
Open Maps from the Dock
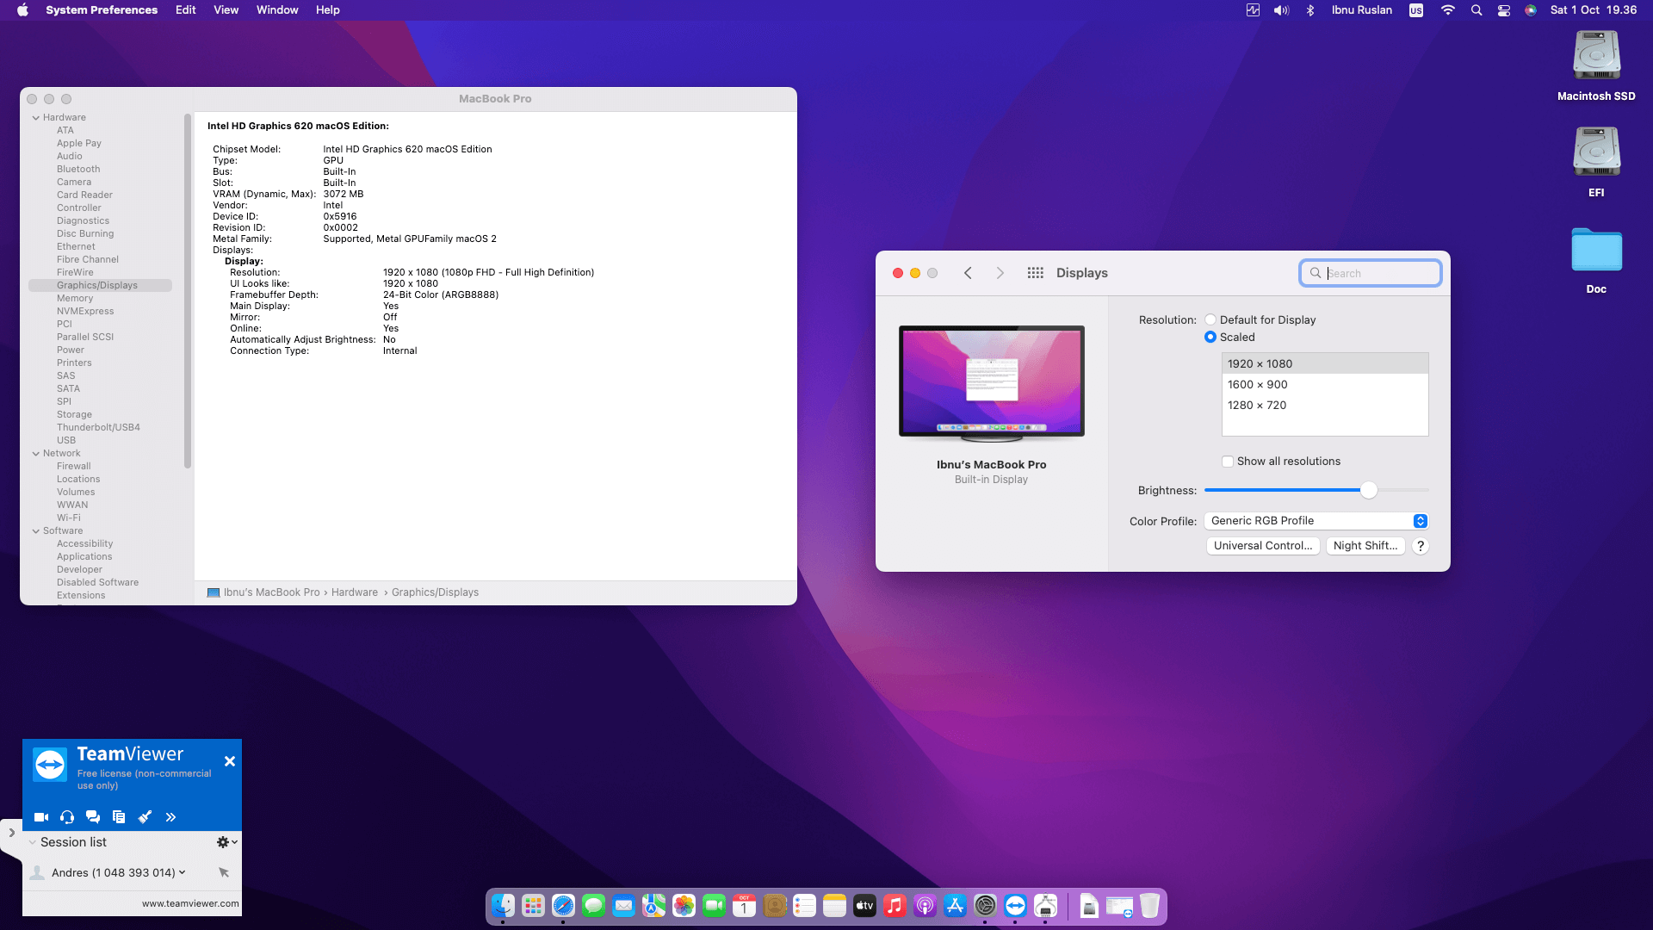[653, 906]
